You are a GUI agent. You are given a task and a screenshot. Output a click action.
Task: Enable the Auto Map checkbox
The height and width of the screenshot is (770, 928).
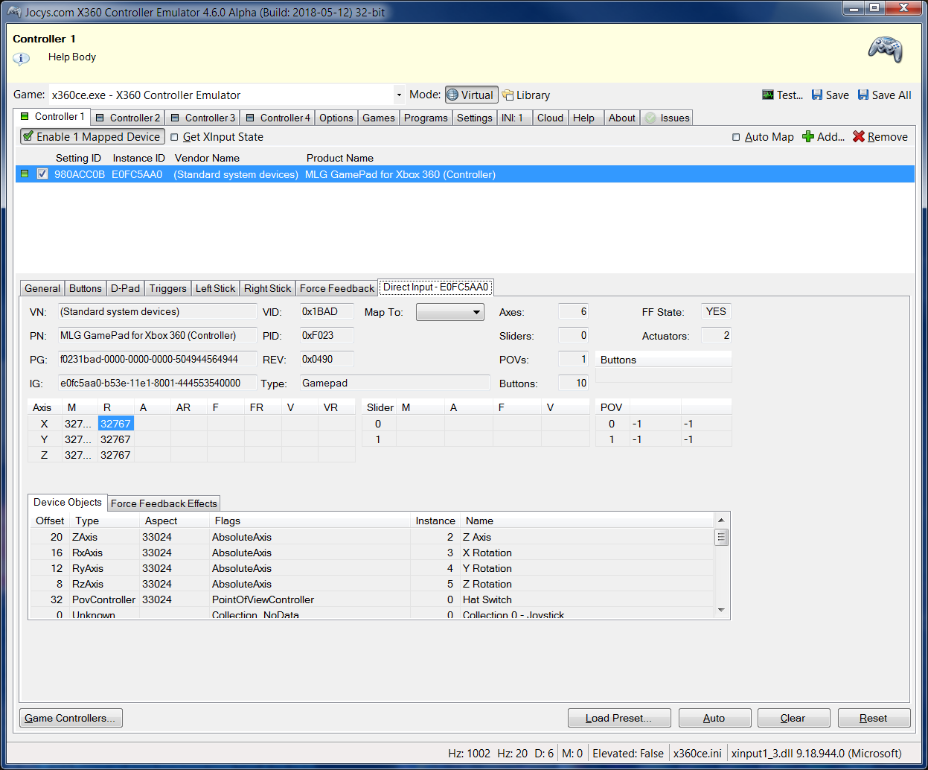tap(736, 137)
